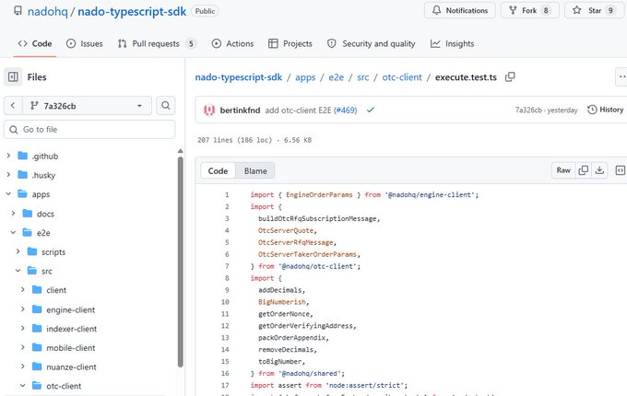The width and height of the screenshot is (627, 396).
Task: Click the BigNumberish identifier on line 10
Action: (282, 302)
